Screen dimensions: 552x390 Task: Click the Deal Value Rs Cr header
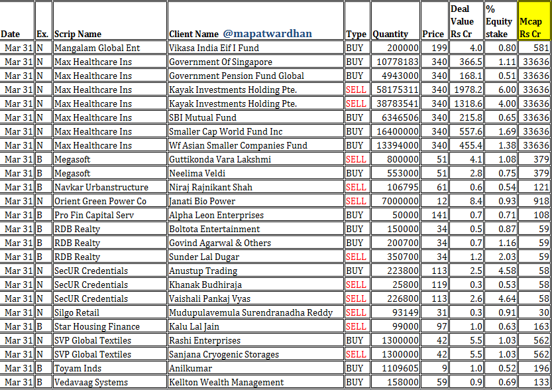[x=466, y=21]
